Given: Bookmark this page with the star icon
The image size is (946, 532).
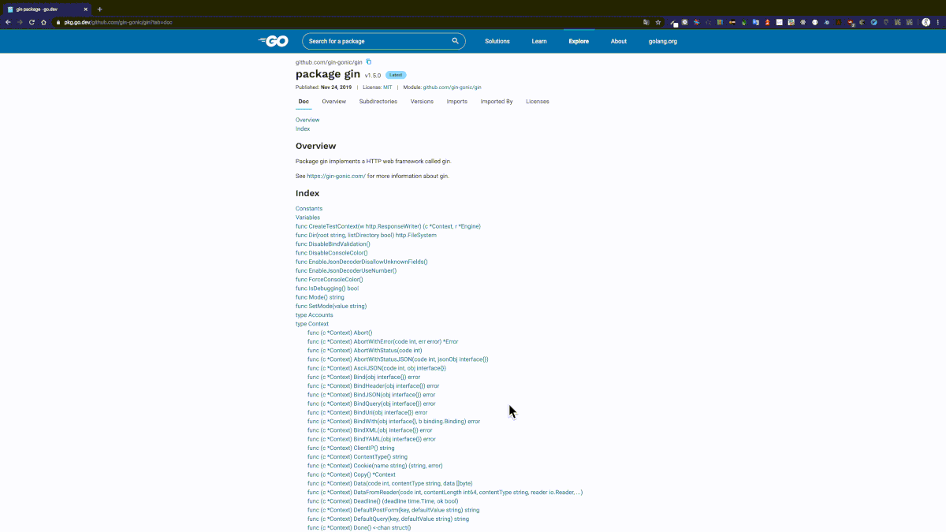Looking at the screenshot, I should click(658, 22).
